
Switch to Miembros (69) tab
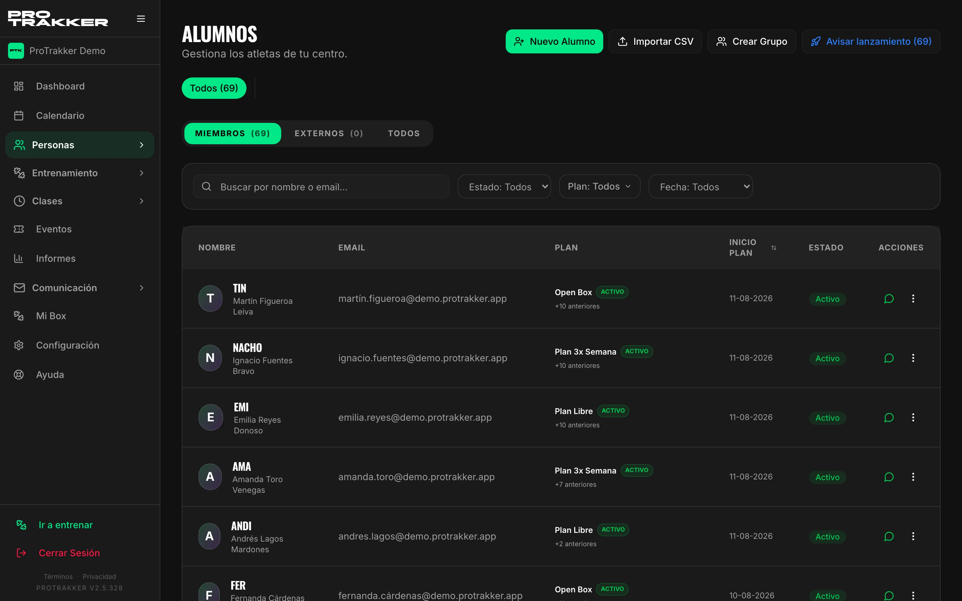coord(232,134)
